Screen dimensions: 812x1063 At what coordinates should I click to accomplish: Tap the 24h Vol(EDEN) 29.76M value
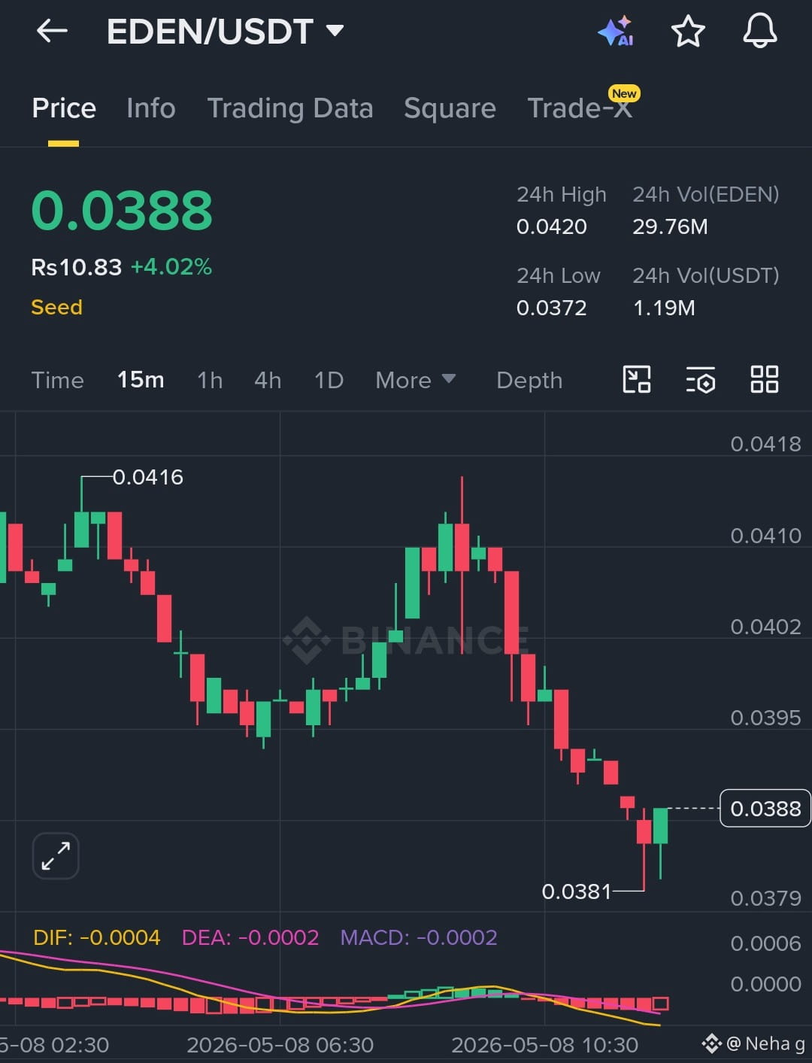click(670, 226)
